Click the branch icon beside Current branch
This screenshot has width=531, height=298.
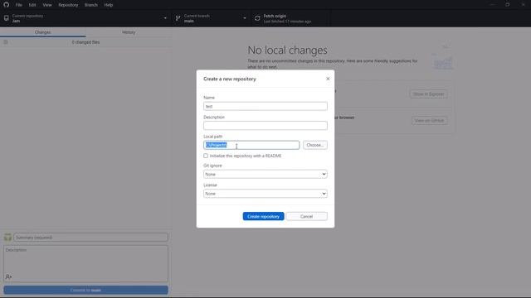tap(178, 18)
